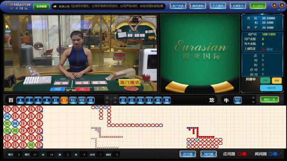Screen dimensions: 287x161
Task: Click 庄闲 limit 20-50000
Action: click(268, 18)
